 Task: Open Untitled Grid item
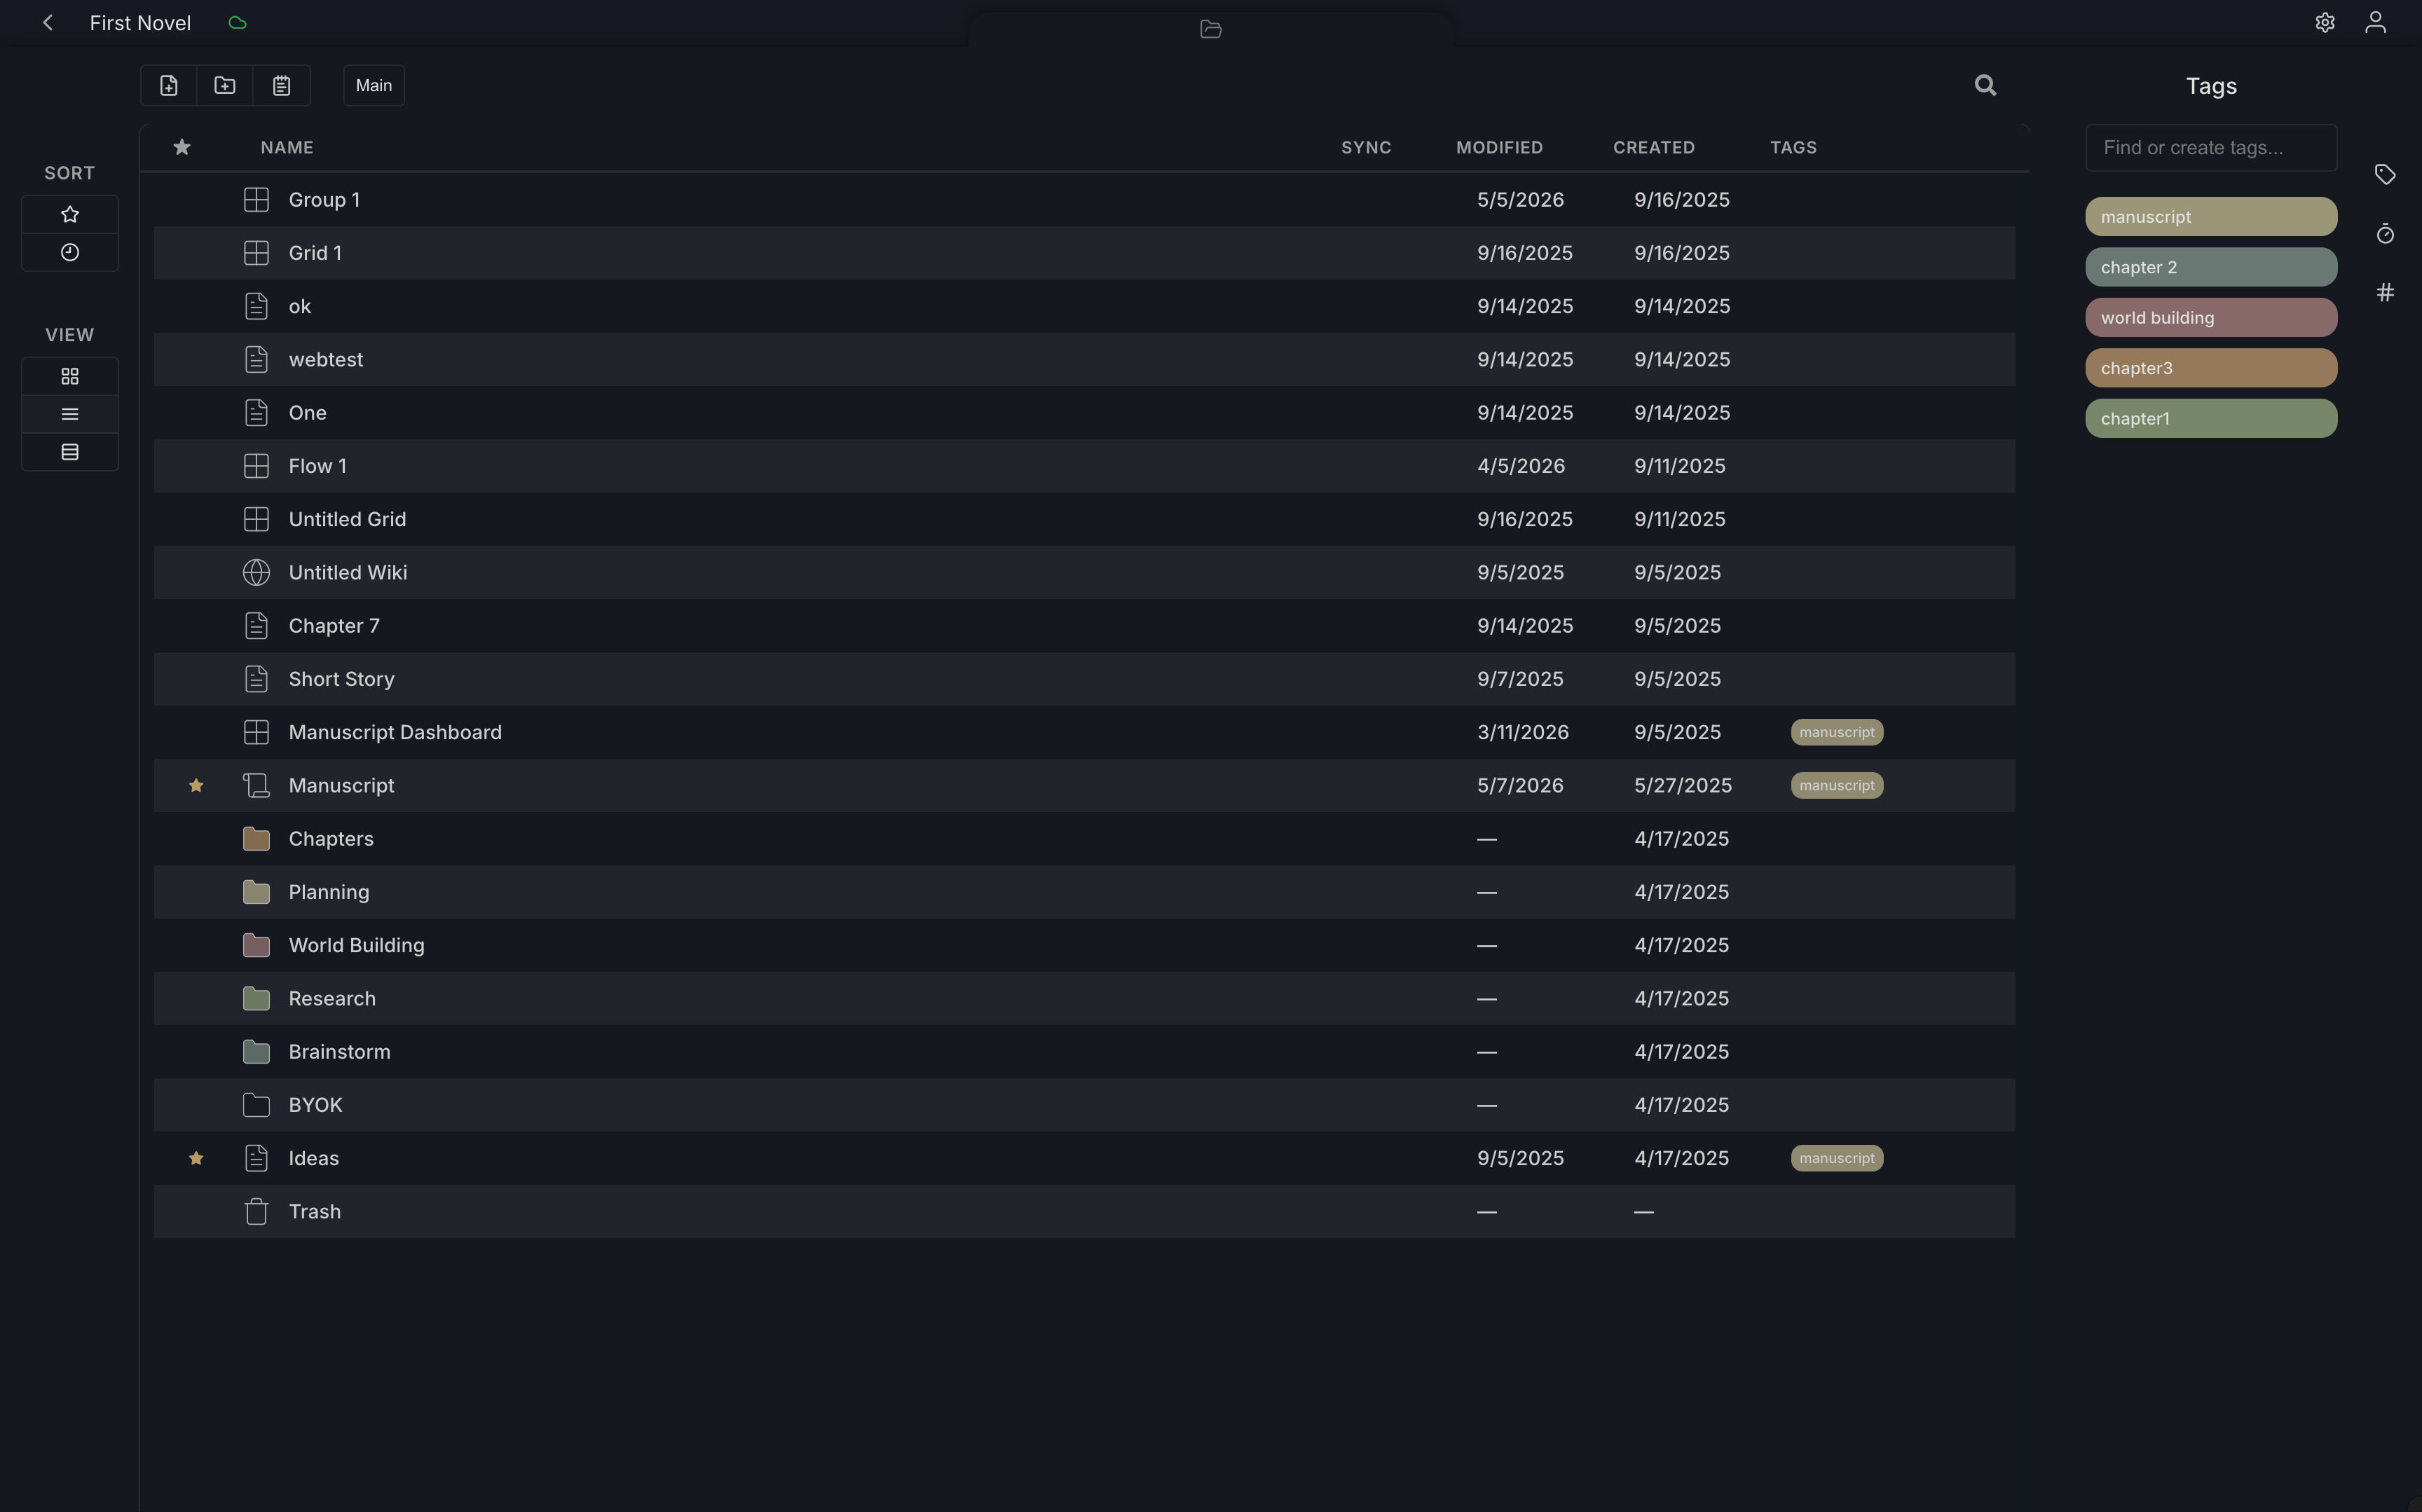point(347,519)
